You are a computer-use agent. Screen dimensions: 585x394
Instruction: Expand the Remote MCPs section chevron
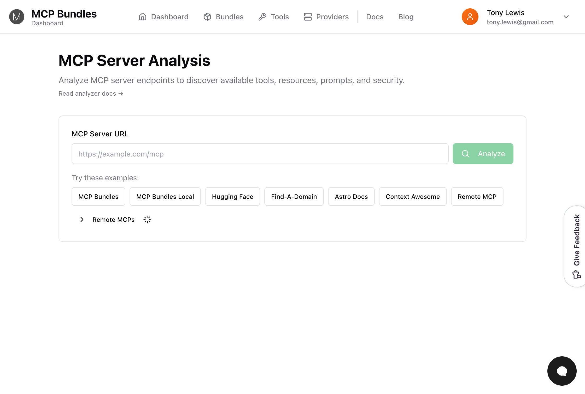coord(82,219)
